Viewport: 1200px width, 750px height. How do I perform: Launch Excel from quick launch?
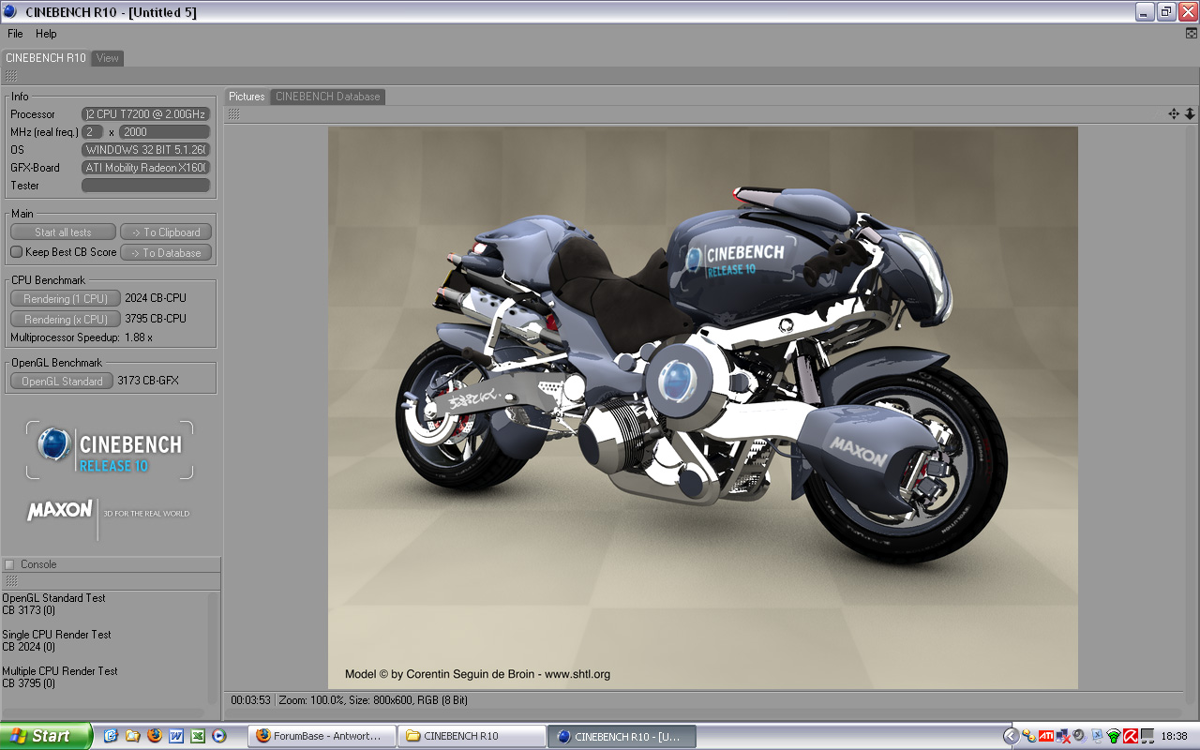pyautogui.click(x=198, y=736)
